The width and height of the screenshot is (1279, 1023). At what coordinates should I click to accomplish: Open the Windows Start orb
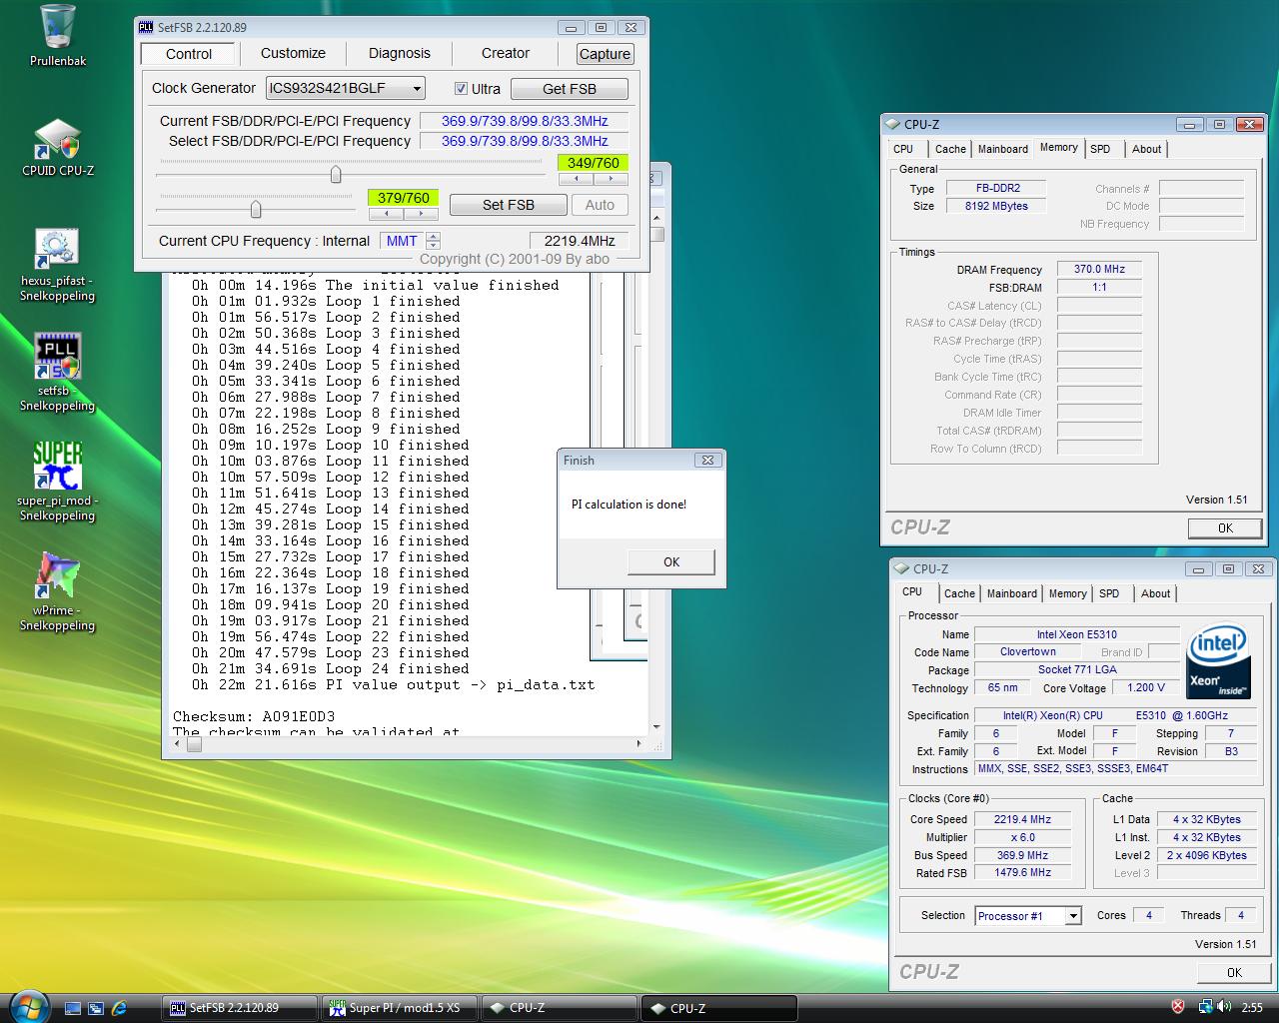pos(27,1007)
